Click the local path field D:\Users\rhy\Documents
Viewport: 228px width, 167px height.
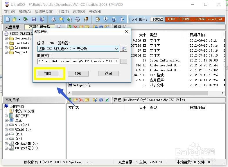tap(174, 100)
